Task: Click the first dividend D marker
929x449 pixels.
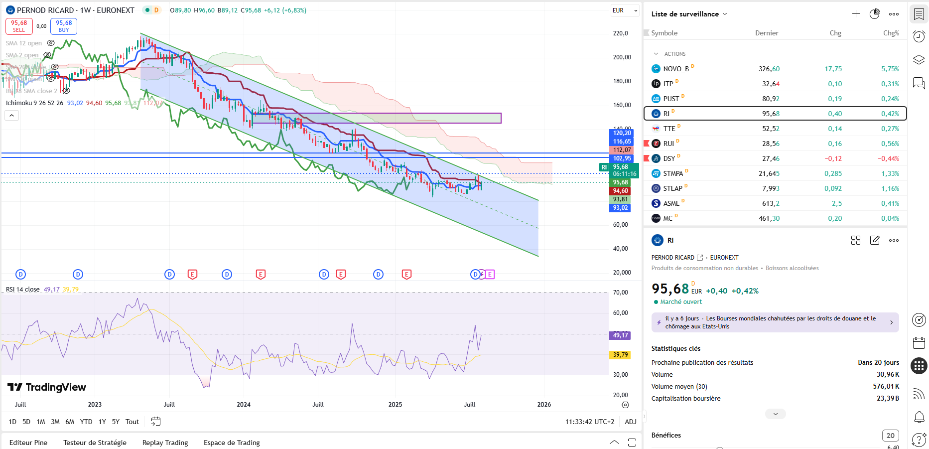Action: point(20,274)
